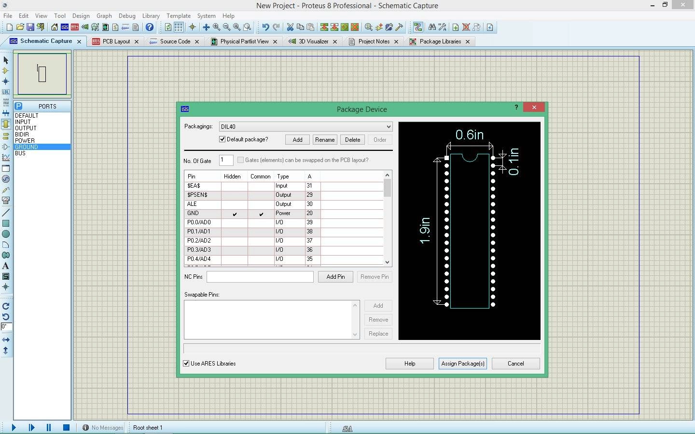Click the pause simulation button
Screen dimensions: 695x434
(x=49, y=427)
